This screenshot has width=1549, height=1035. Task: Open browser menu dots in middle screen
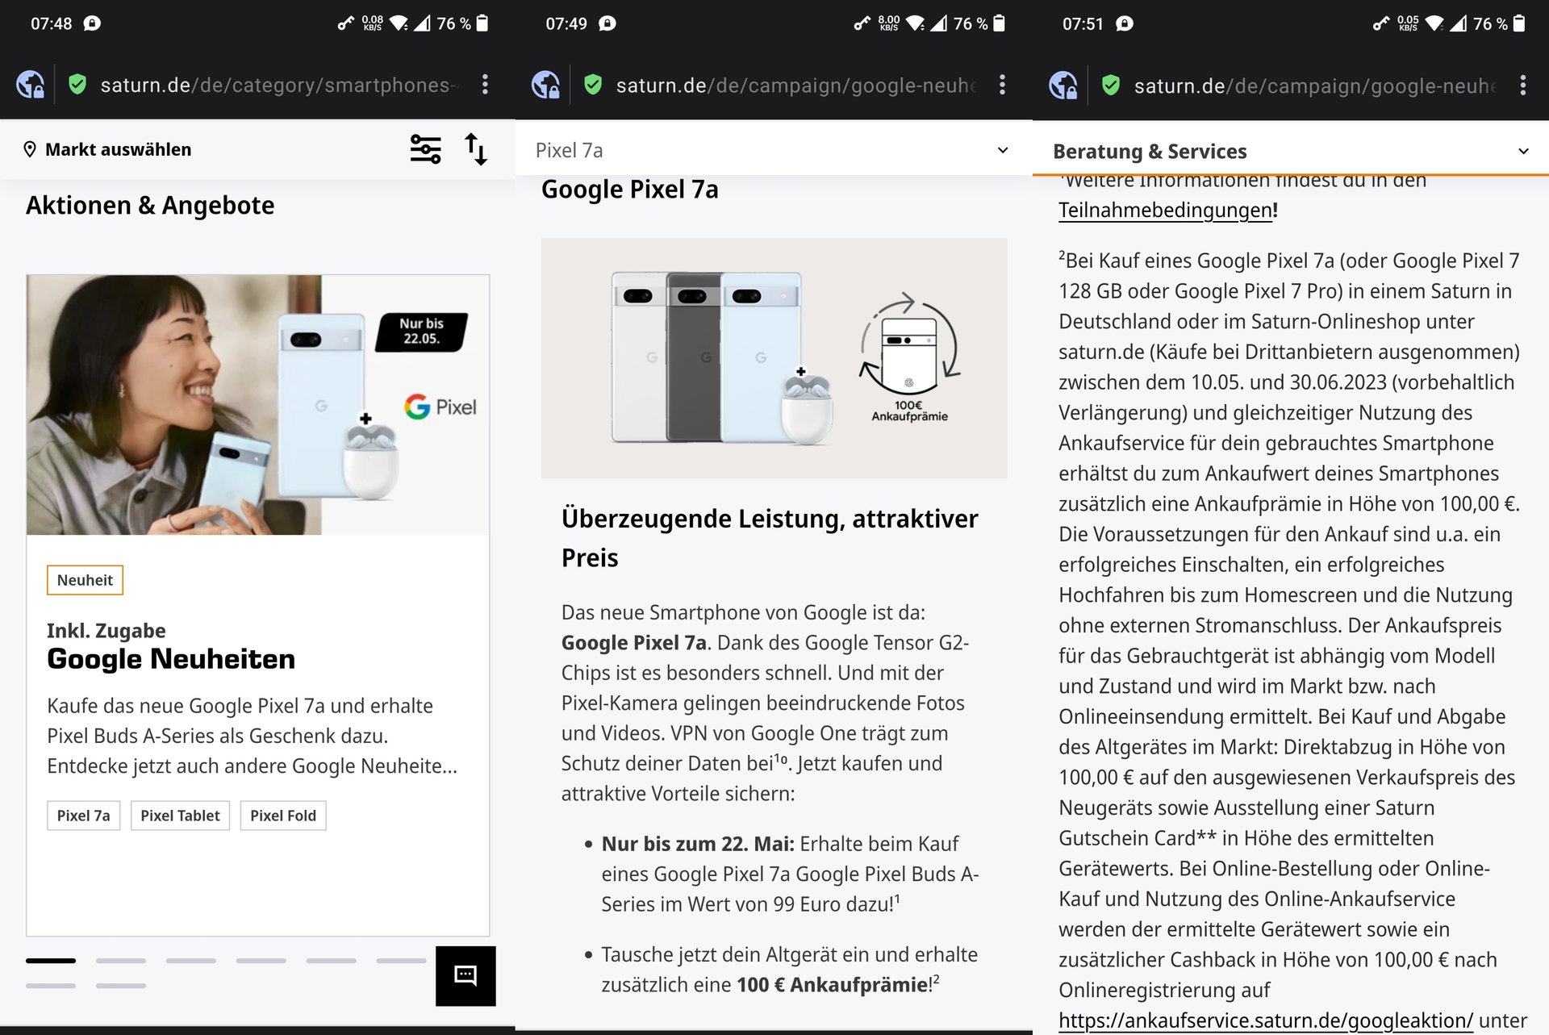tap(1002, 85)
